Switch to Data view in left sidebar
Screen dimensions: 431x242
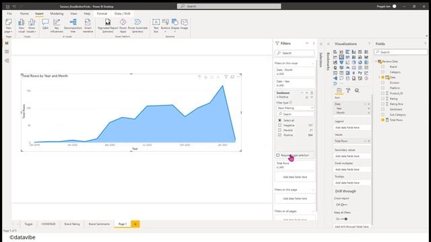7,52
